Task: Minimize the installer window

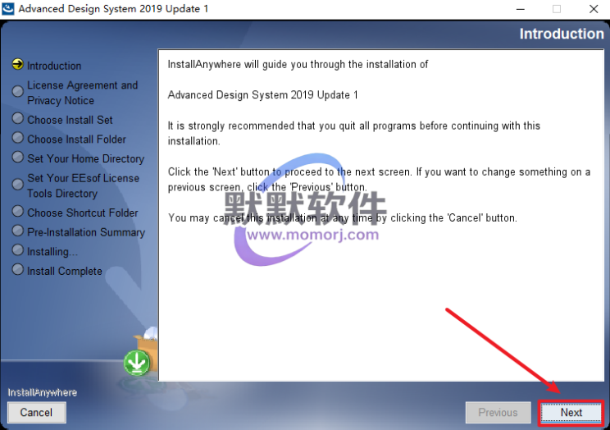Action: click(x=520, y=9)
